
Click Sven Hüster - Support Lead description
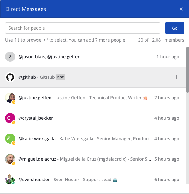coord(82,180)
